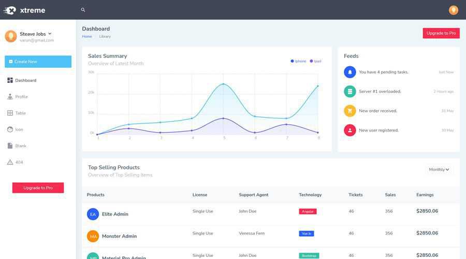Click the yellow shopping cart feed icon
Image resolution: width=466 pixels, height=259 pixels.
(350, 111)
